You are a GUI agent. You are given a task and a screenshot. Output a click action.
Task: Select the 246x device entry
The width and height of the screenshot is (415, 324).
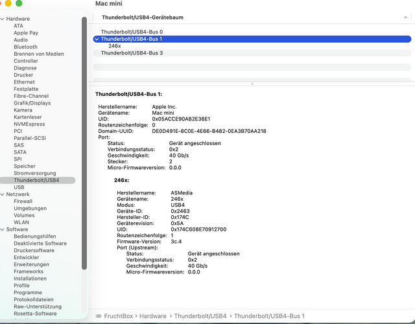point(115,46)
